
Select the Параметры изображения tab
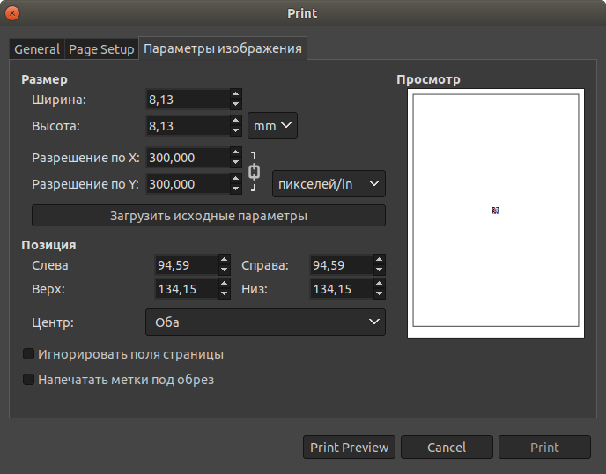pyautogui.click(x=223, y=48)
